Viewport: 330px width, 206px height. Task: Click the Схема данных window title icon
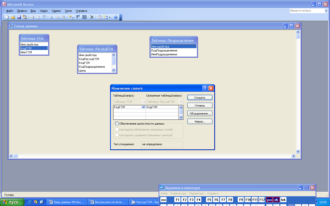11,26
